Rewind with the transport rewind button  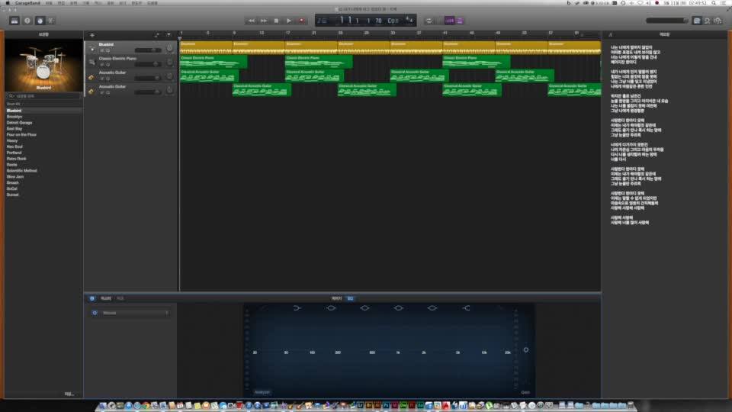coord(252,21)
